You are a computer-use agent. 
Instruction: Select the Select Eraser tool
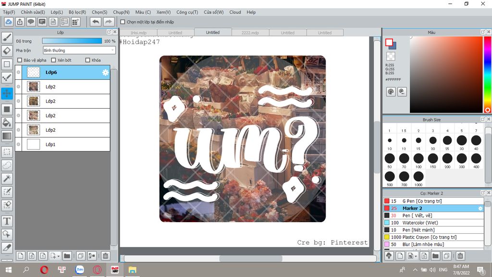point(7,205)
